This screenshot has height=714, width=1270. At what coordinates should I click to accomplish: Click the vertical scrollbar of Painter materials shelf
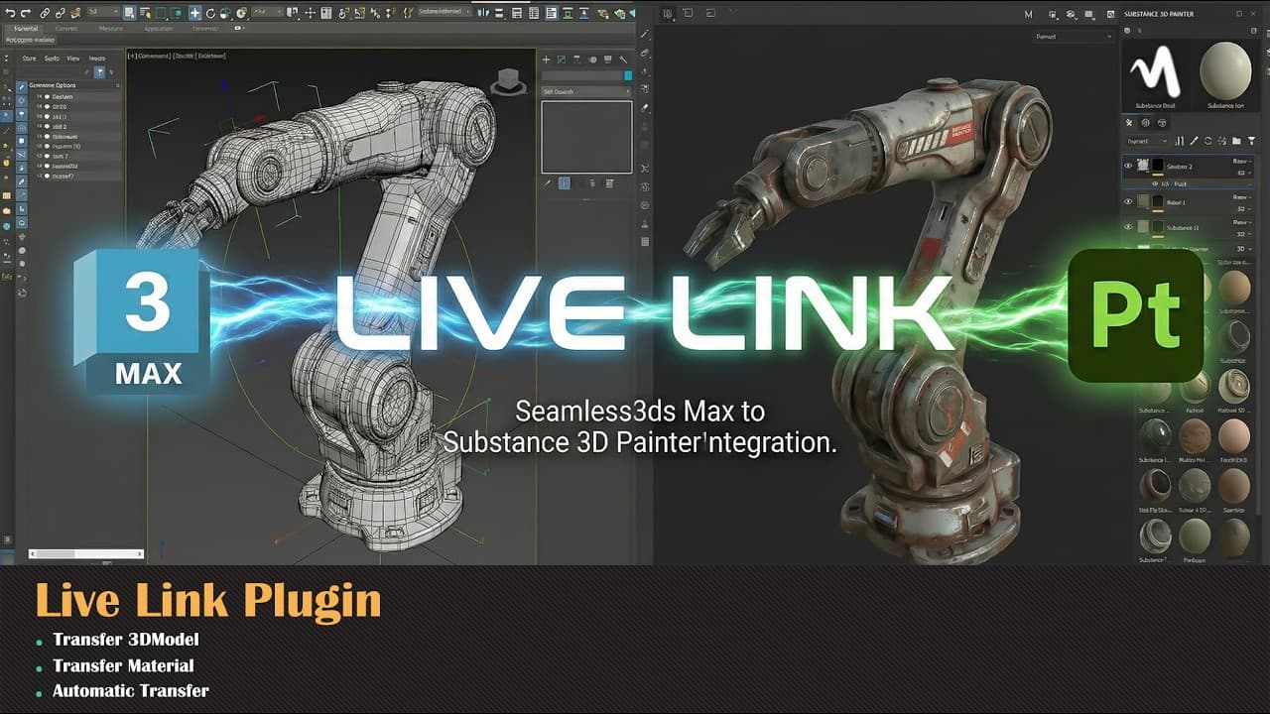point(1259,387)
